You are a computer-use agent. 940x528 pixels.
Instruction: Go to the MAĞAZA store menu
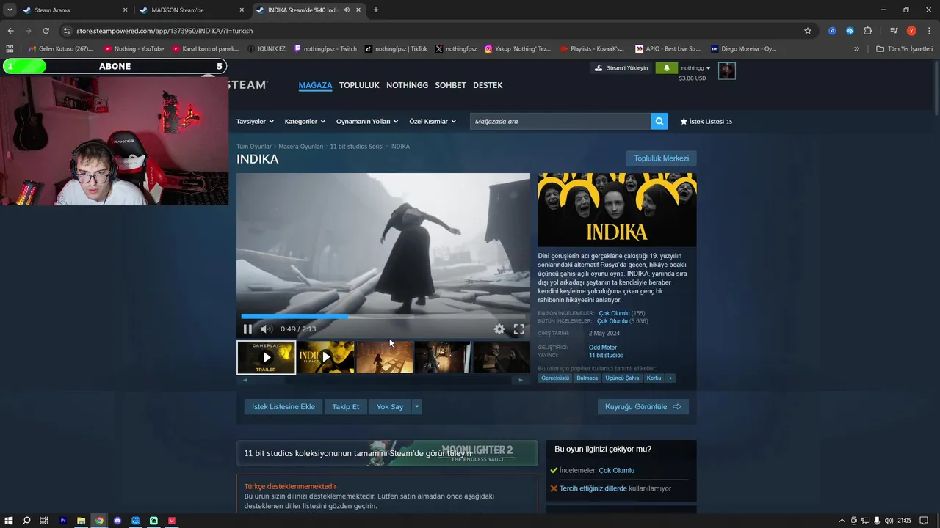tap(315, 85)
